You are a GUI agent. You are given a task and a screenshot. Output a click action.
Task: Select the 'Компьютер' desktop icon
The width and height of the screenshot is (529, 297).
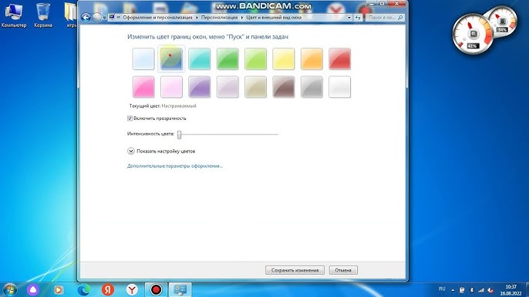14,15
